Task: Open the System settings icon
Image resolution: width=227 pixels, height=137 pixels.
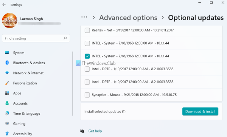Action: pos(7,52)
